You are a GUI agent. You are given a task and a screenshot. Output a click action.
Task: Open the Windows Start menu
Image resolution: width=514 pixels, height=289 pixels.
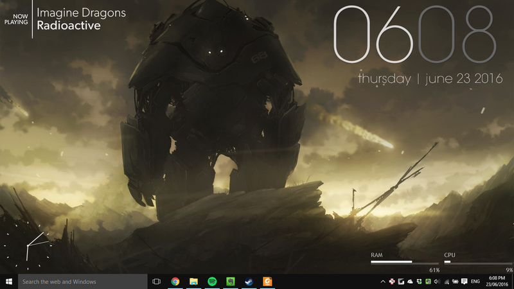(9, 281)
